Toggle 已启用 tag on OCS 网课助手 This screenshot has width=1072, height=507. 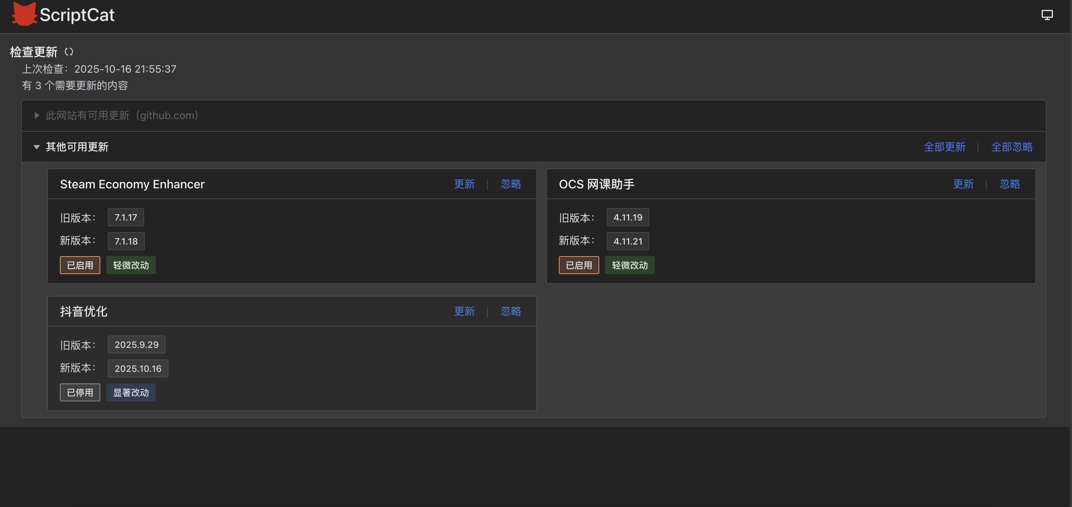click(578, 265)
